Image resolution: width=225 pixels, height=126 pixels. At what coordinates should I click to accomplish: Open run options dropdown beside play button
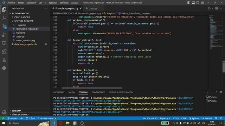click(212, 8)
